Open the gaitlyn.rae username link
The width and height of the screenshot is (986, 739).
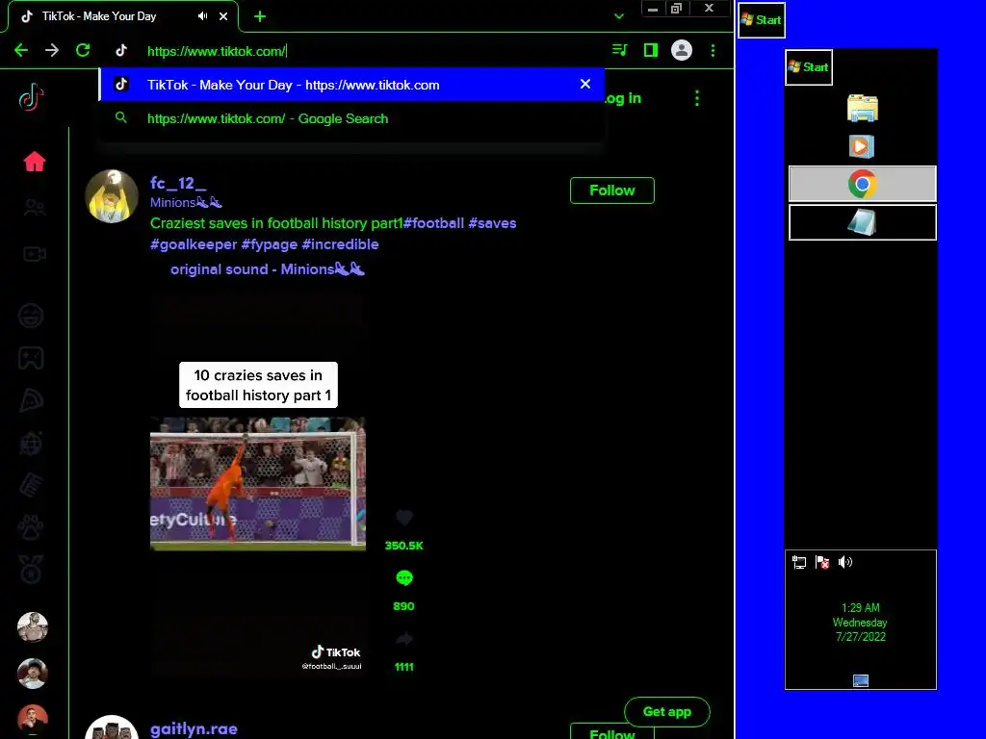[x=194, y=729]
